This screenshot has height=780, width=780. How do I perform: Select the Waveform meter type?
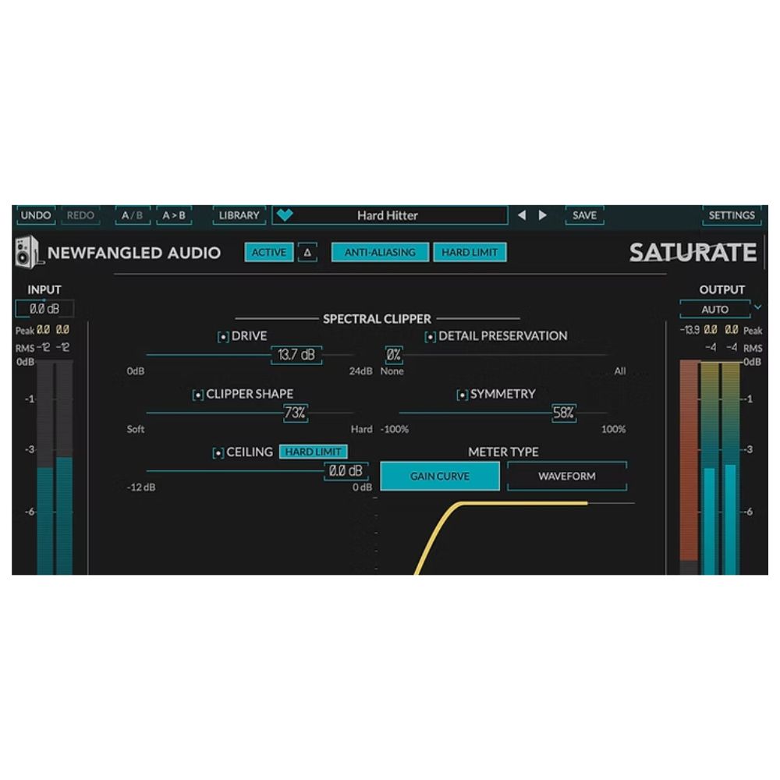click(x=566, y=476)
